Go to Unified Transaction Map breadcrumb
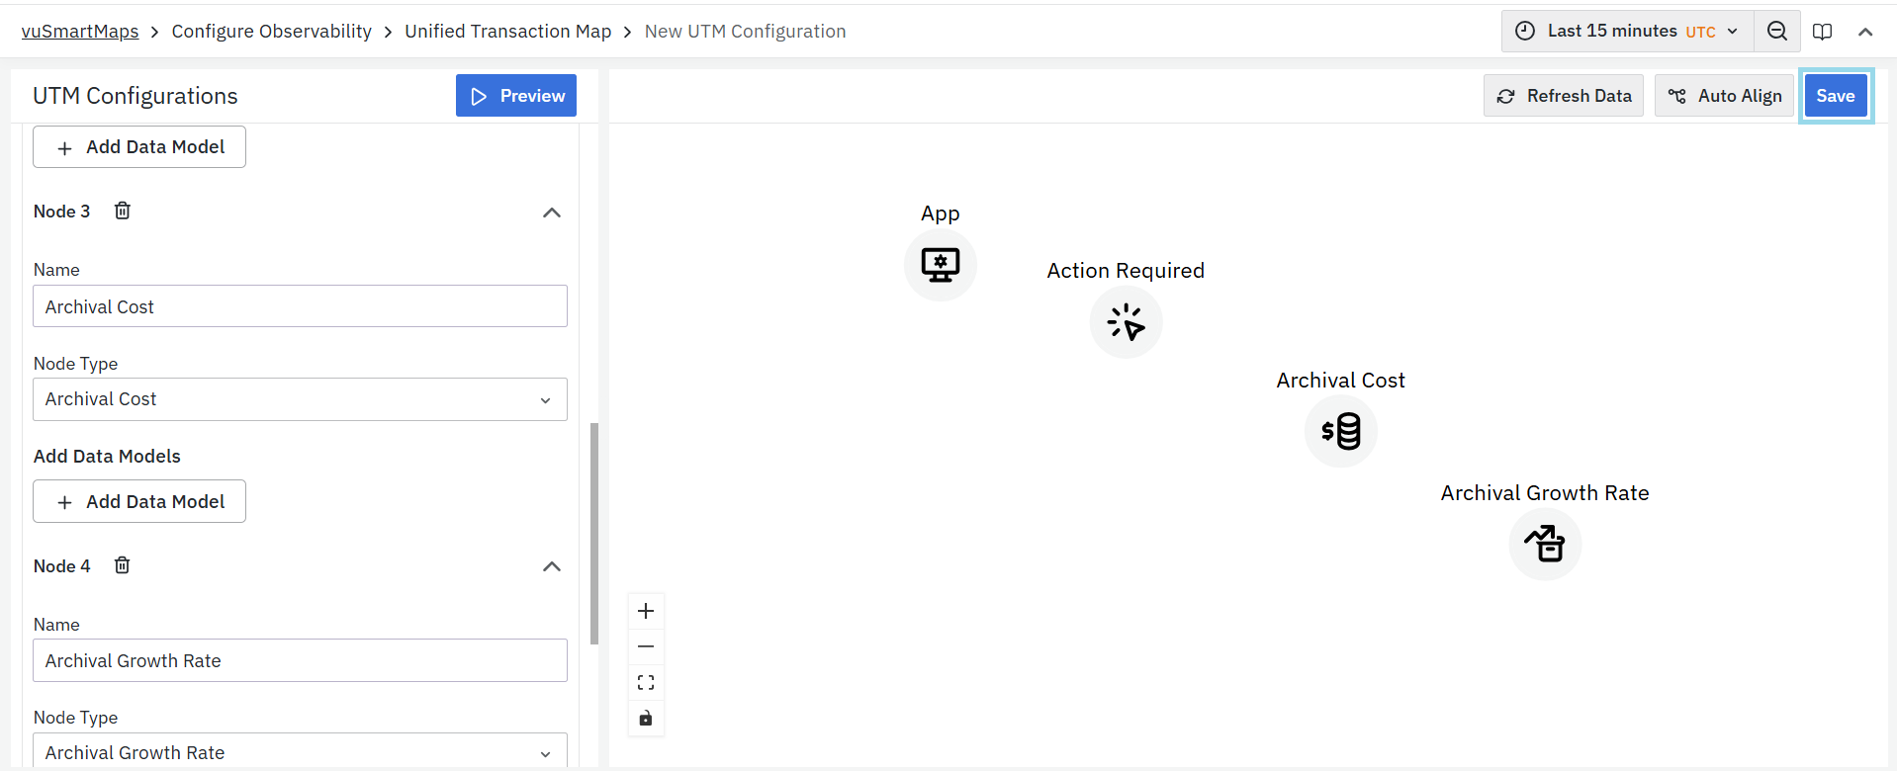Image resolution: width=1897 pixels, height=771 pixels. (507, 32)
